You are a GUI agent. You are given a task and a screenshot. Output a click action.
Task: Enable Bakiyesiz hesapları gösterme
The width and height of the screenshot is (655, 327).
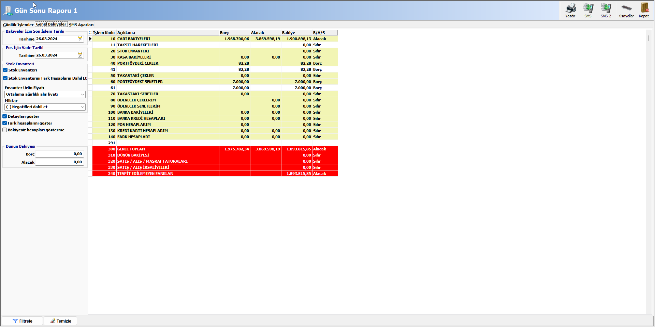(x=5, y=130)
